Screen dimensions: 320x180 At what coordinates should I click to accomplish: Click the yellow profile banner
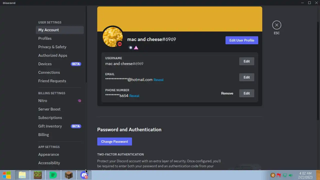coord(180,19)
